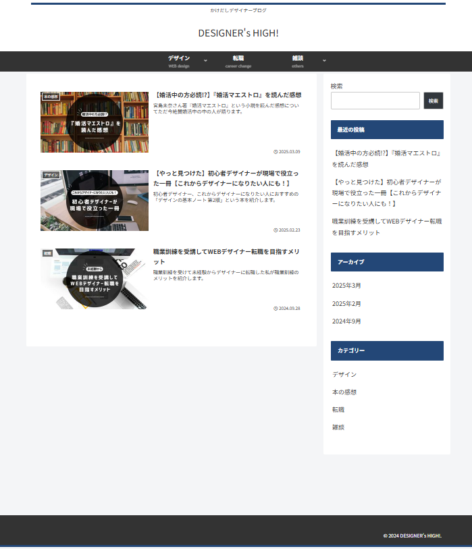Click the 転職 label on the third thumbnail
This screenshot has height=549, width=472.
click(x=47, y=253)
